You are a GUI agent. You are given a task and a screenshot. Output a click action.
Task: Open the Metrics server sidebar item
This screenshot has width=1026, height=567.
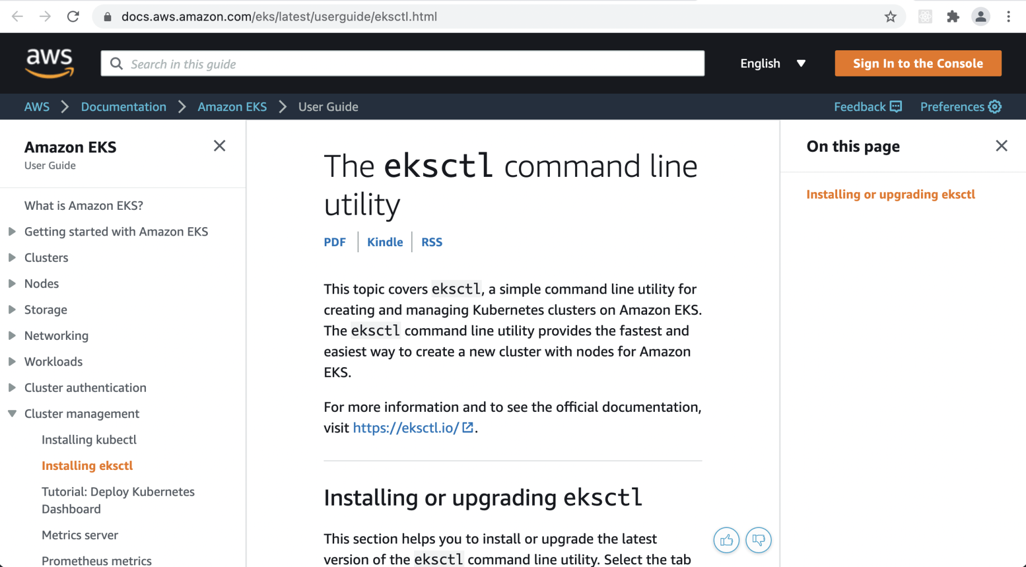[x=80, y=535]
